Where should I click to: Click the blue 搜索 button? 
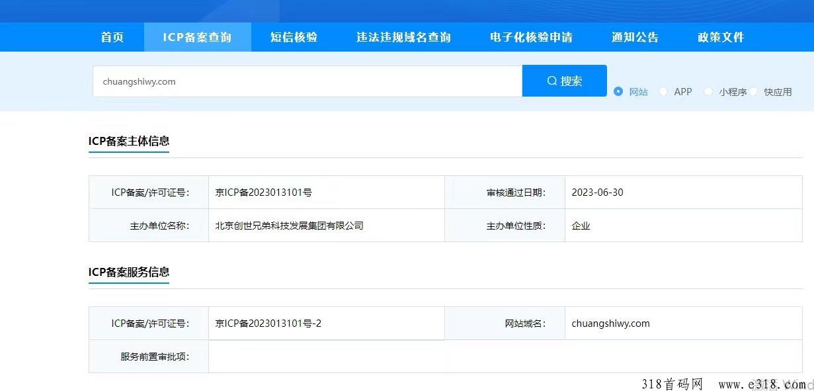(565, 81)
